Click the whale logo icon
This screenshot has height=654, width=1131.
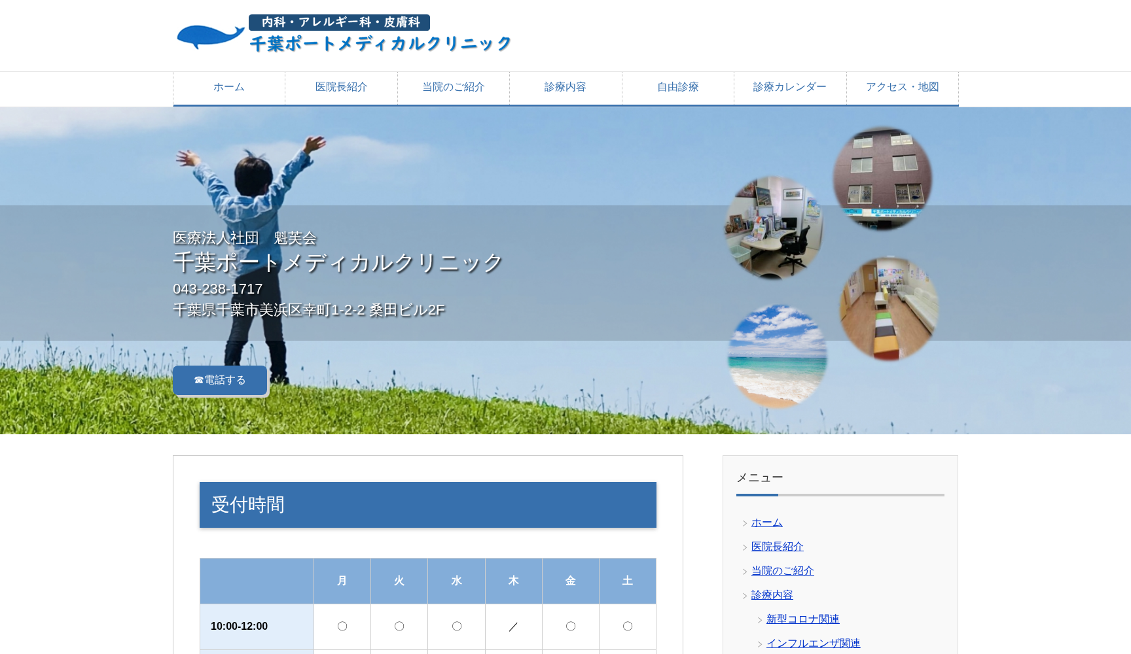pos(209,36)
